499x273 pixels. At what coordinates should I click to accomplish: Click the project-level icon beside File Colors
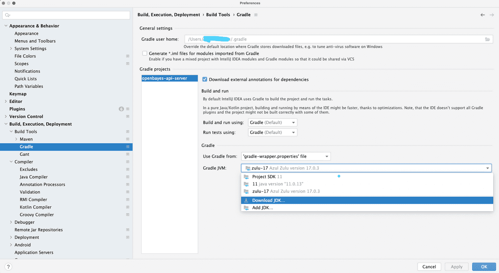128,56
